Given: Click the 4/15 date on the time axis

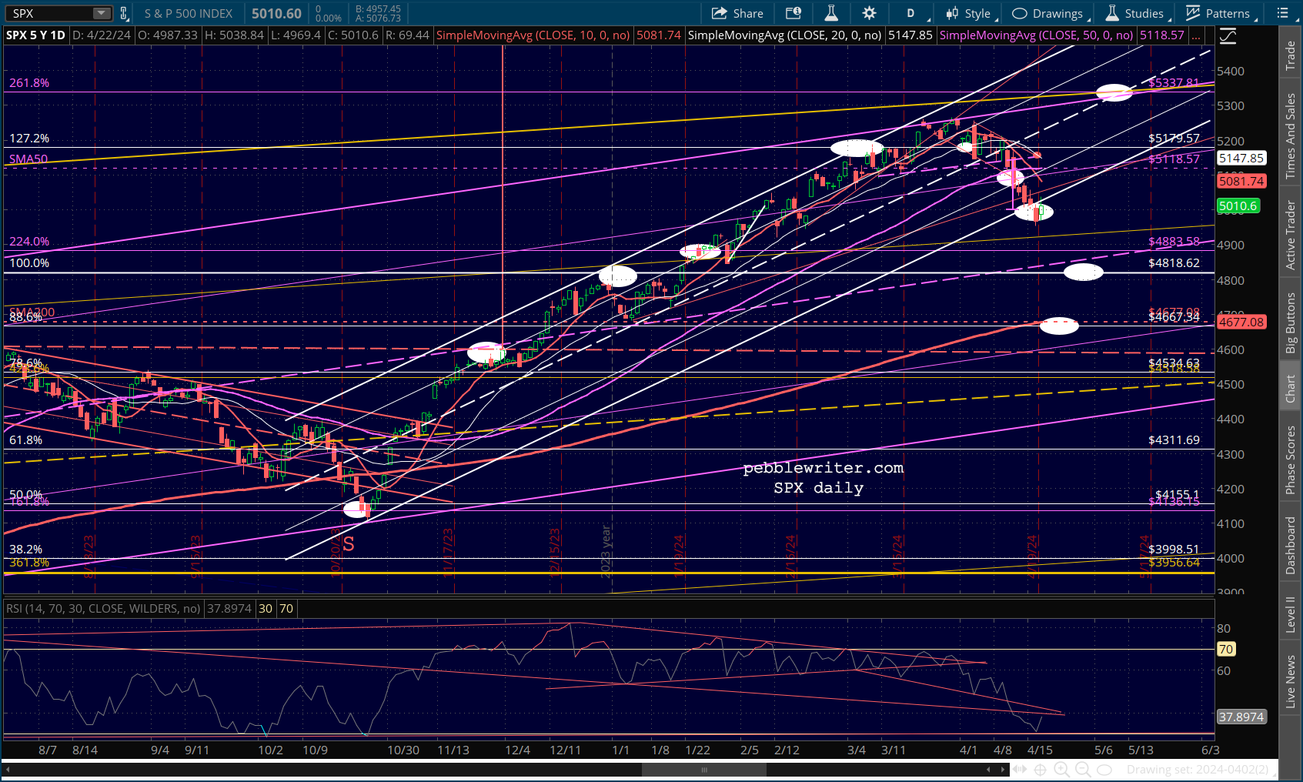Looking at the screenshot, I should coord(1040,750).
